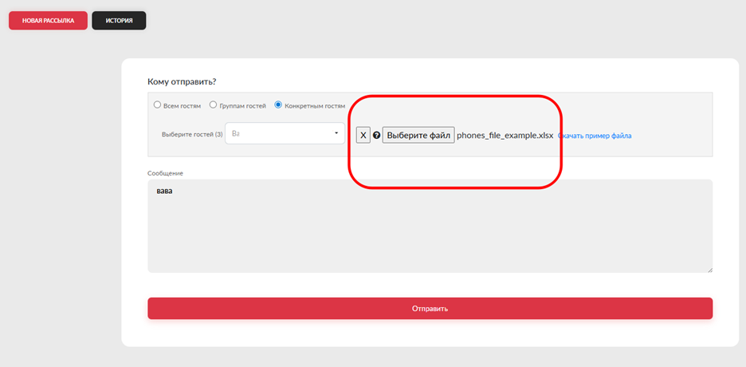746x367 pixels.
Task: Click the "Выберите гостей (3)" label
Action: (192, 134)
